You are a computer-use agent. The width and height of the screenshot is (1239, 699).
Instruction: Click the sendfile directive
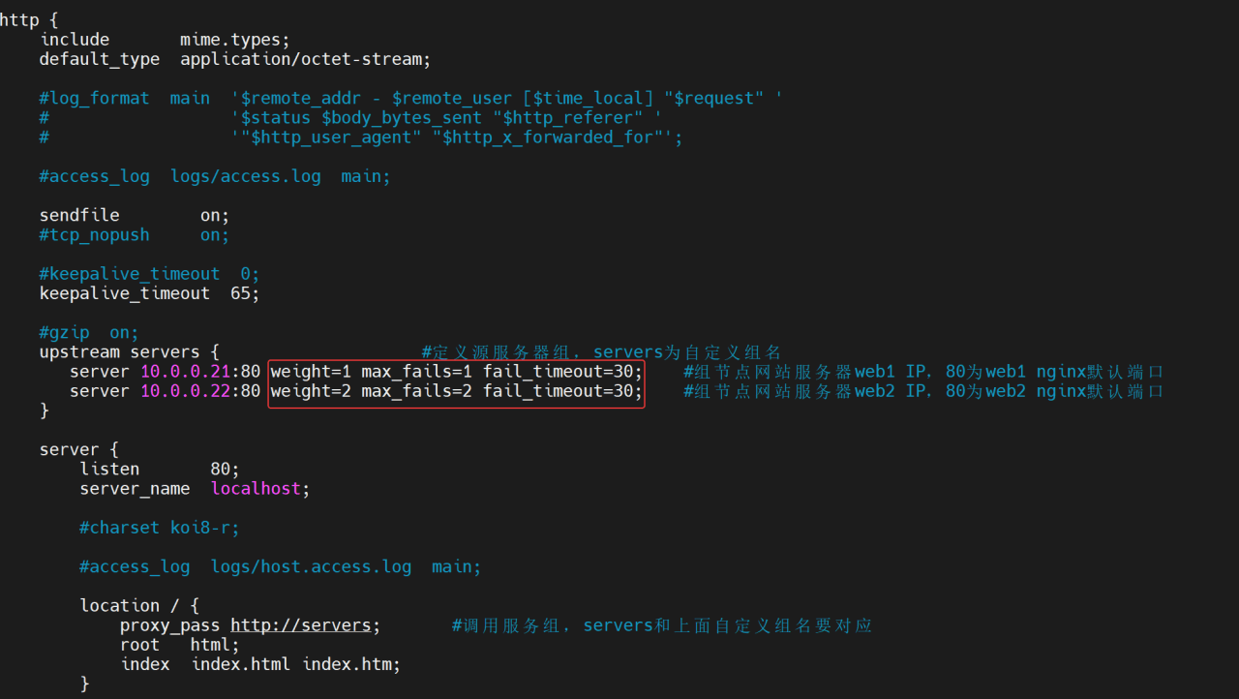pos(79,215)
